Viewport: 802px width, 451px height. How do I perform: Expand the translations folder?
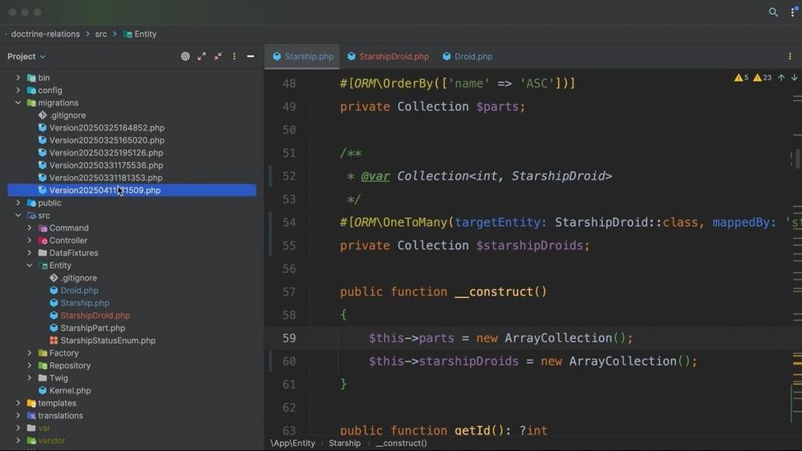(x=18, y=415)
